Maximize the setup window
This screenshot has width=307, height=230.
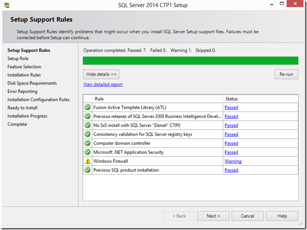click(x=282, y=4)
